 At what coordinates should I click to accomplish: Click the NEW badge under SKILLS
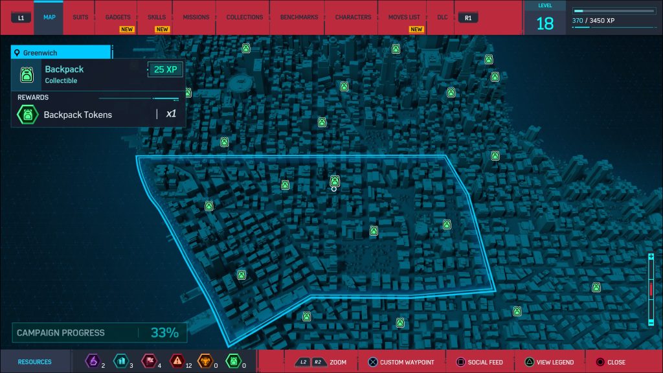[162, 29]
